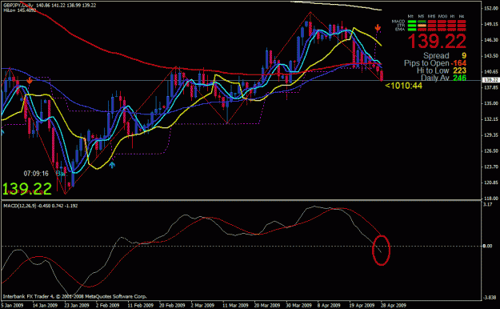The height and width of the screenshot is (309, 500).
Task: Click the large red 139.22 price display
Action: point(437,41)
